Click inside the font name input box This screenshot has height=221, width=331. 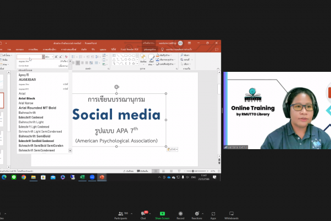click(x=29, y=57)
